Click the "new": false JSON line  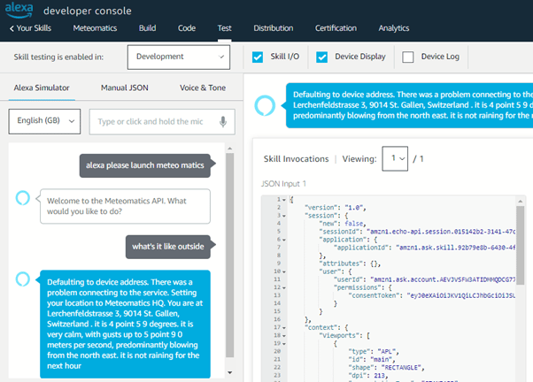[x=343, y=224]
